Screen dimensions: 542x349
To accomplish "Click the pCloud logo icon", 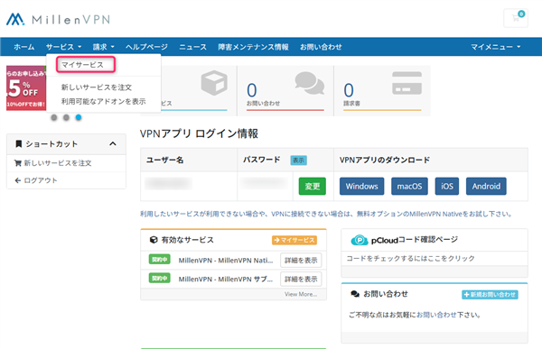I will (x=360, y=240).
